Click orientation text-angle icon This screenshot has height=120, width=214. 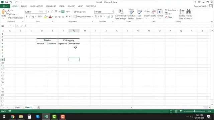pyautogui.click(x=68, y=12)
